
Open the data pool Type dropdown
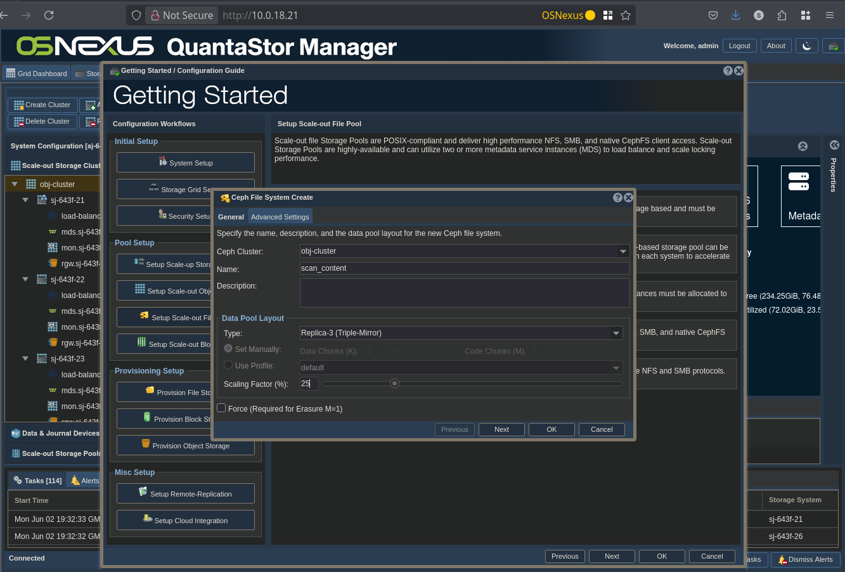pyautogui.click(x=616, y=333)
